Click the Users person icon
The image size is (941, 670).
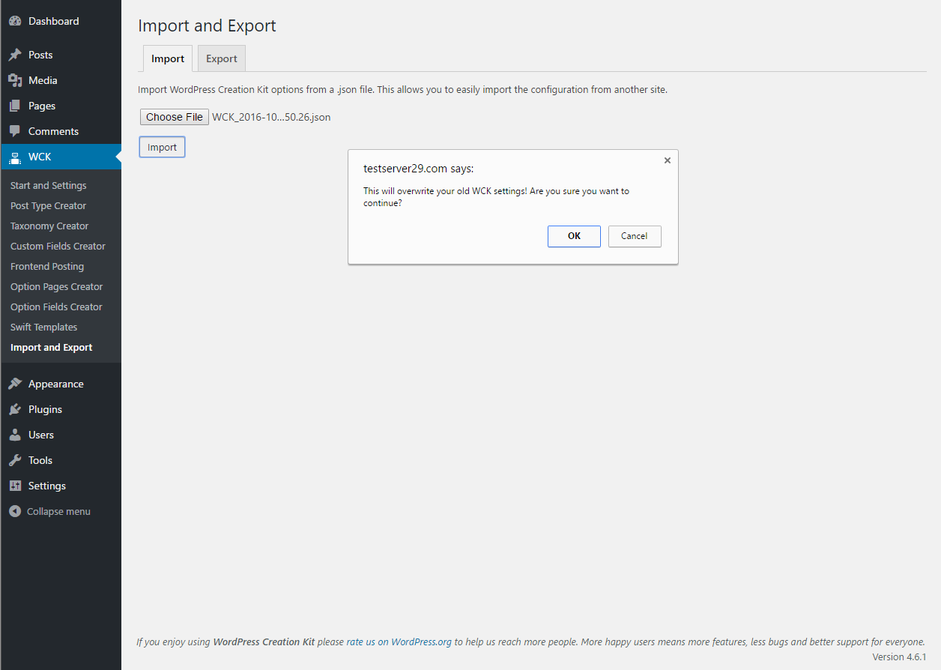[15, 434]
